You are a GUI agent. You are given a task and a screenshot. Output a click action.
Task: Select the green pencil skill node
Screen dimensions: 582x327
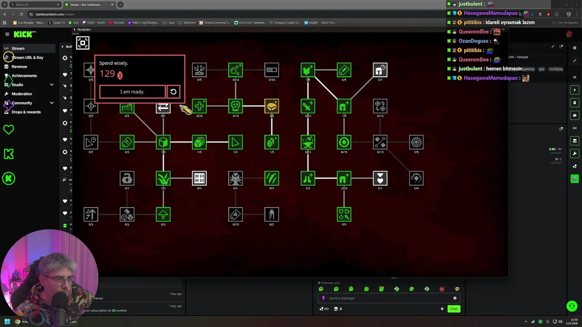344,70
